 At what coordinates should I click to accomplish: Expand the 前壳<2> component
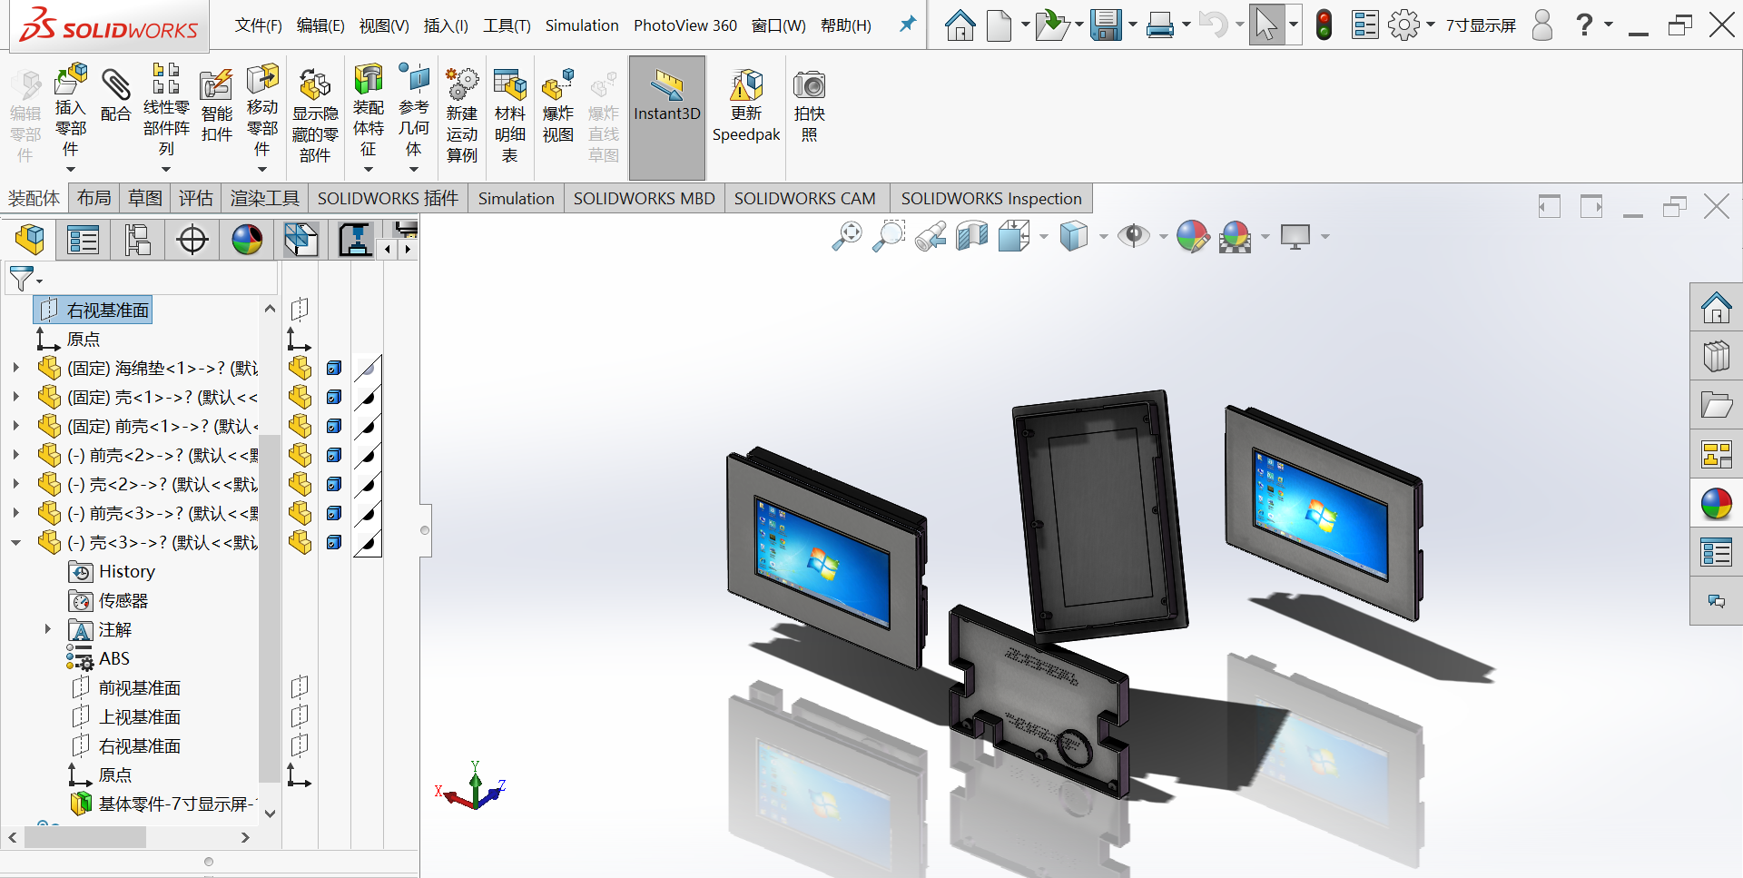pos(15,455)
